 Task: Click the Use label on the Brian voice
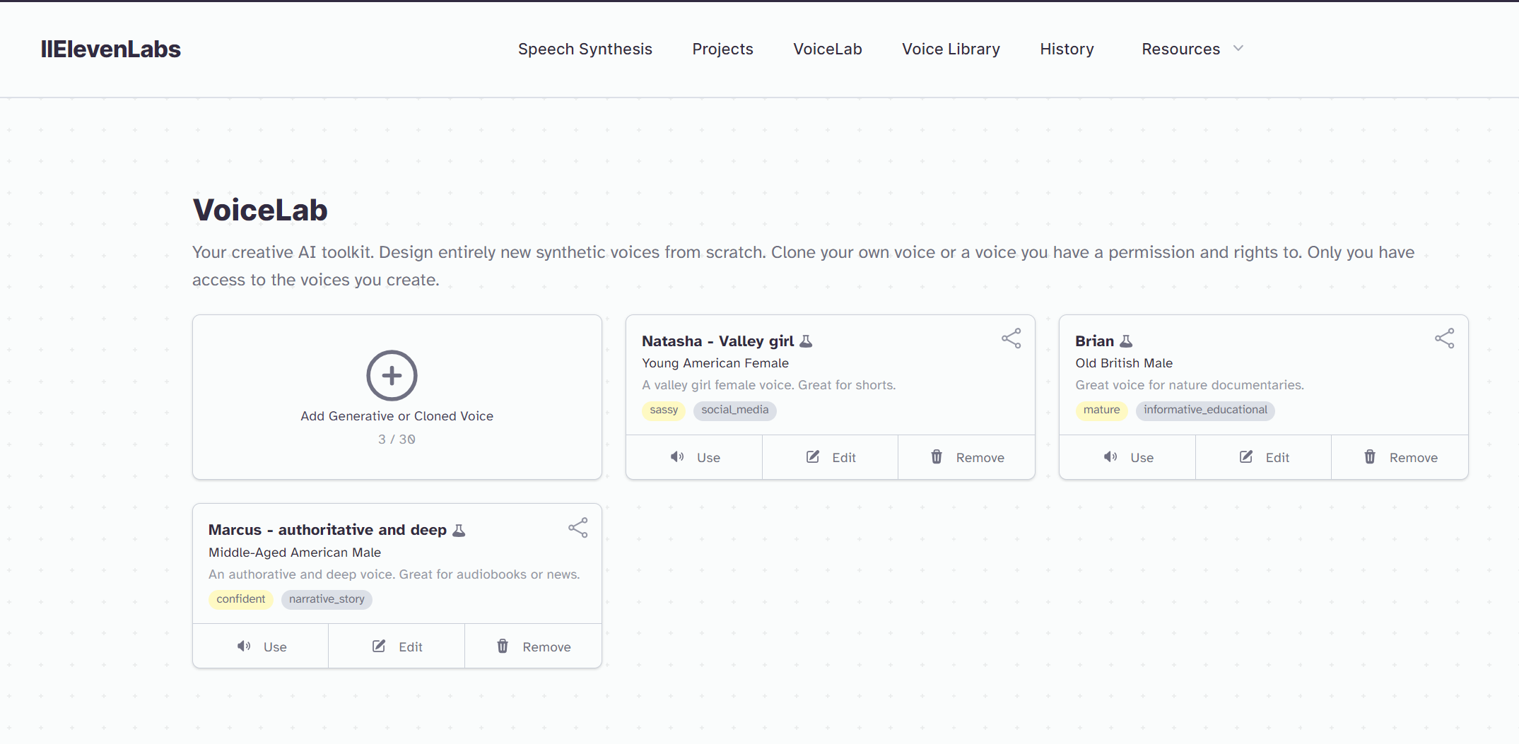(x=1142, y=458)
